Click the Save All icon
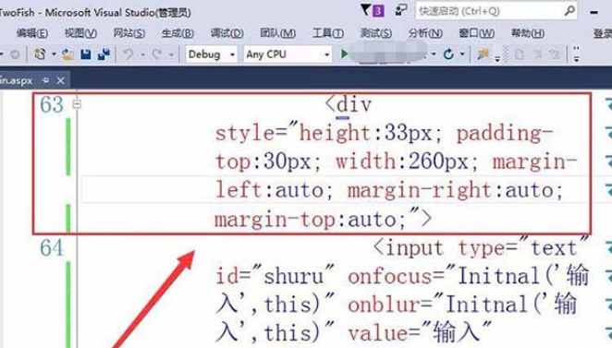Screen dimensions: 612x348 (104, 54)
